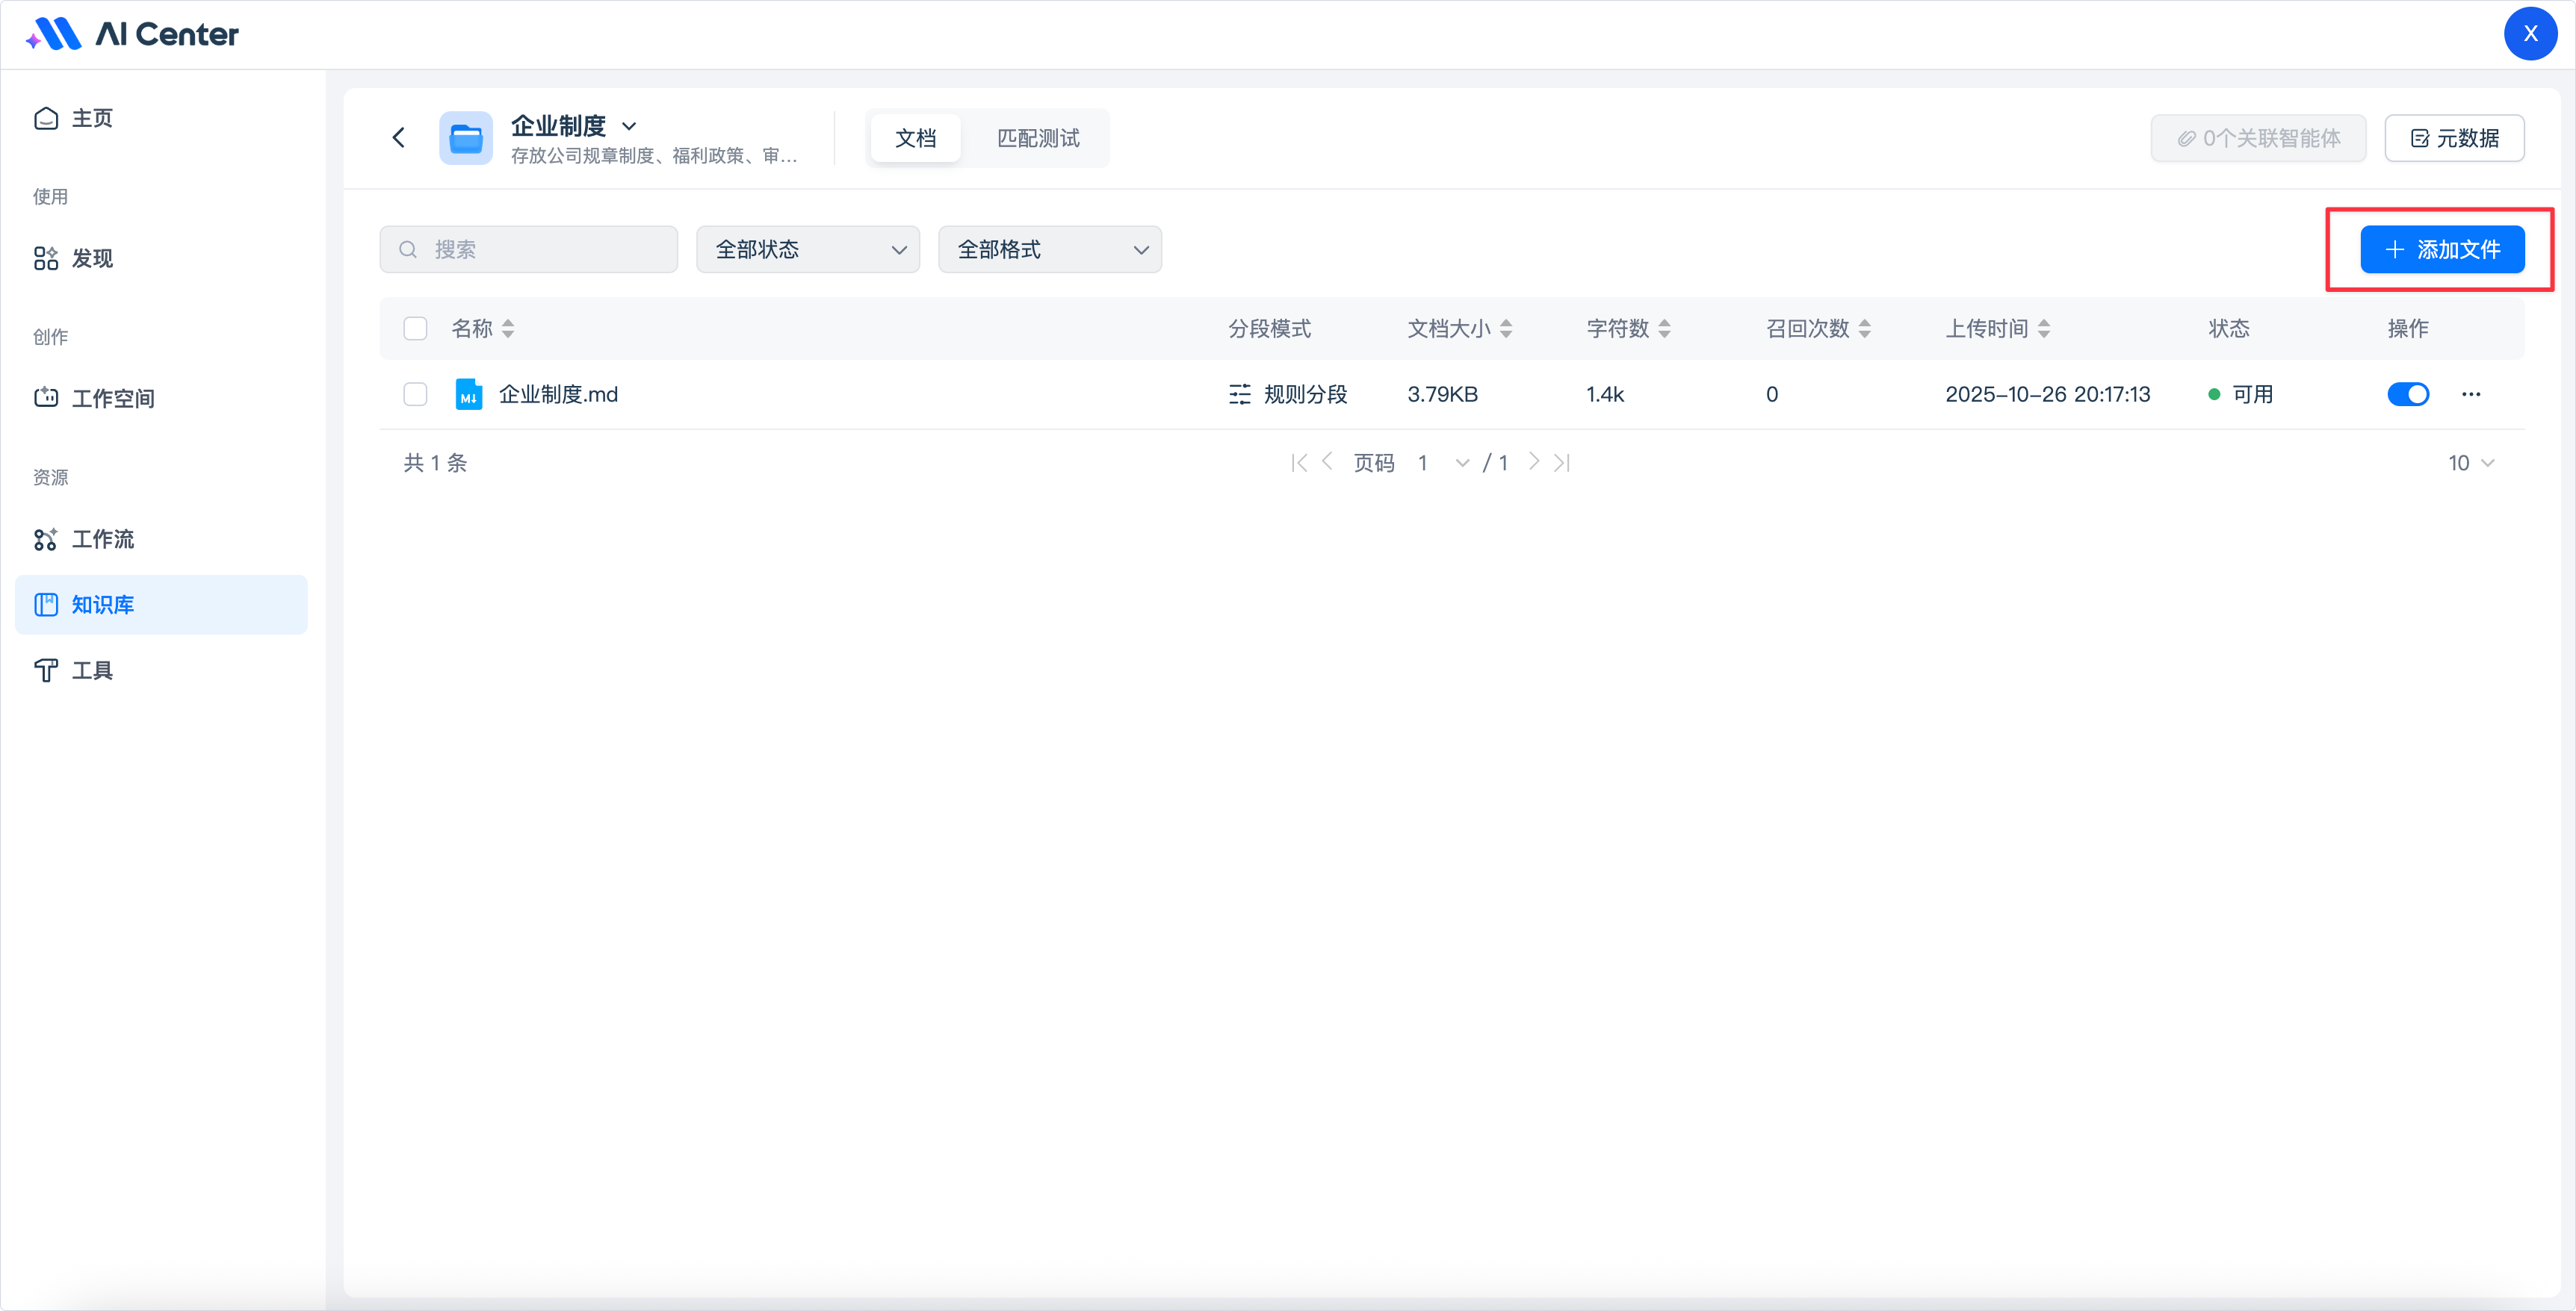Open the 元数据 button

[2454, 138]
